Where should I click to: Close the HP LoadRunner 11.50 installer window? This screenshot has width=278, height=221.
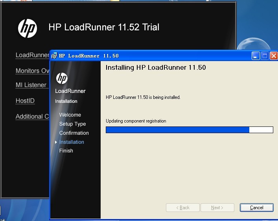point(274,56)
